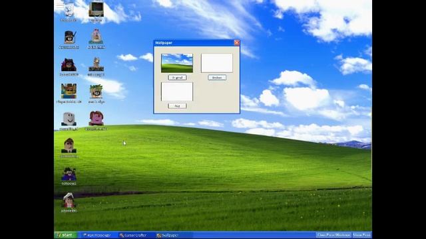The height and width of the screenshot is (239, 426).
Task: Click the Wallpaper dialog title bar
Action: 197,42
